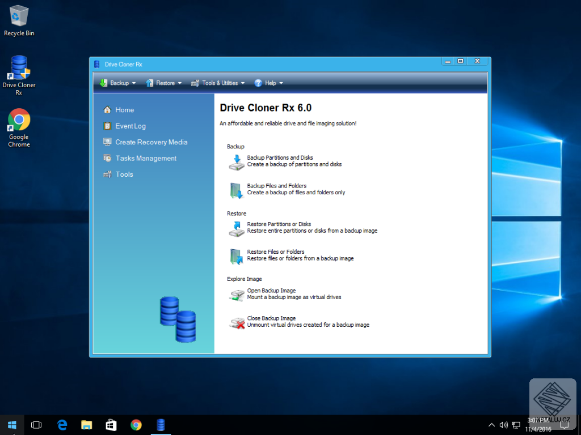
Task: Open the Tools & Utilities dropdown
Action: (218, 83)
